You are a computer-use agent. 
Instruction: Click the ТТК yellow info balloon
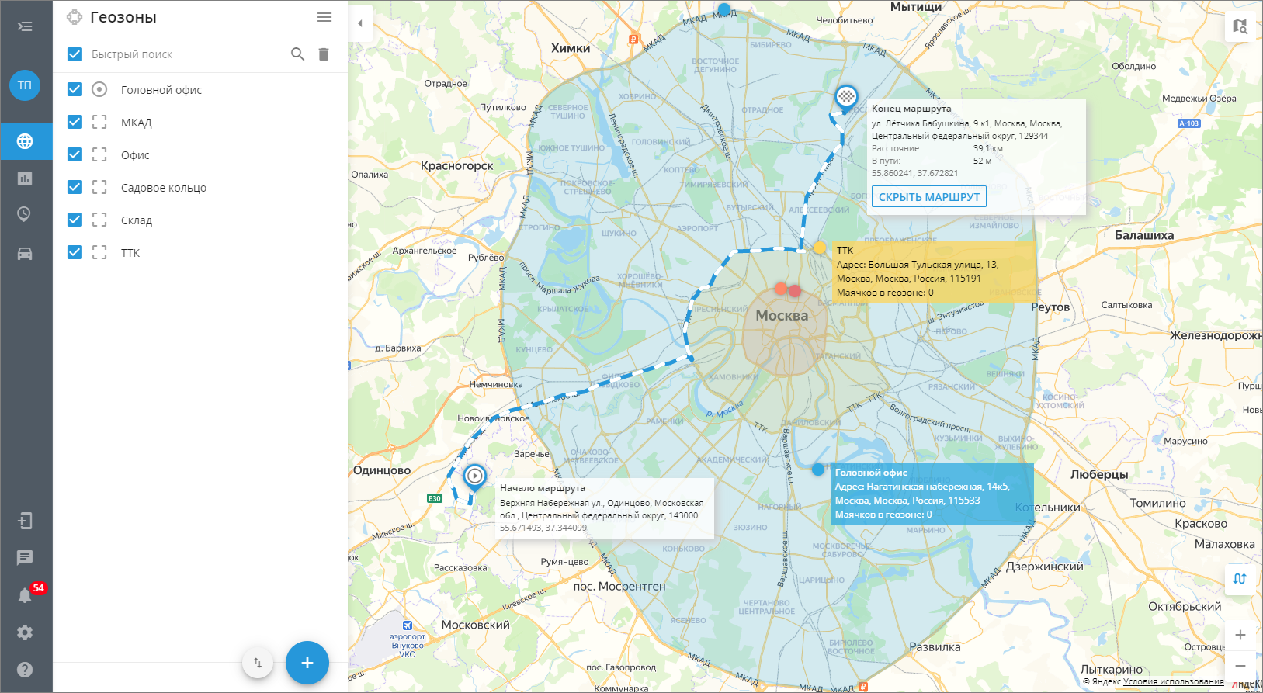[x=933, y=271]
